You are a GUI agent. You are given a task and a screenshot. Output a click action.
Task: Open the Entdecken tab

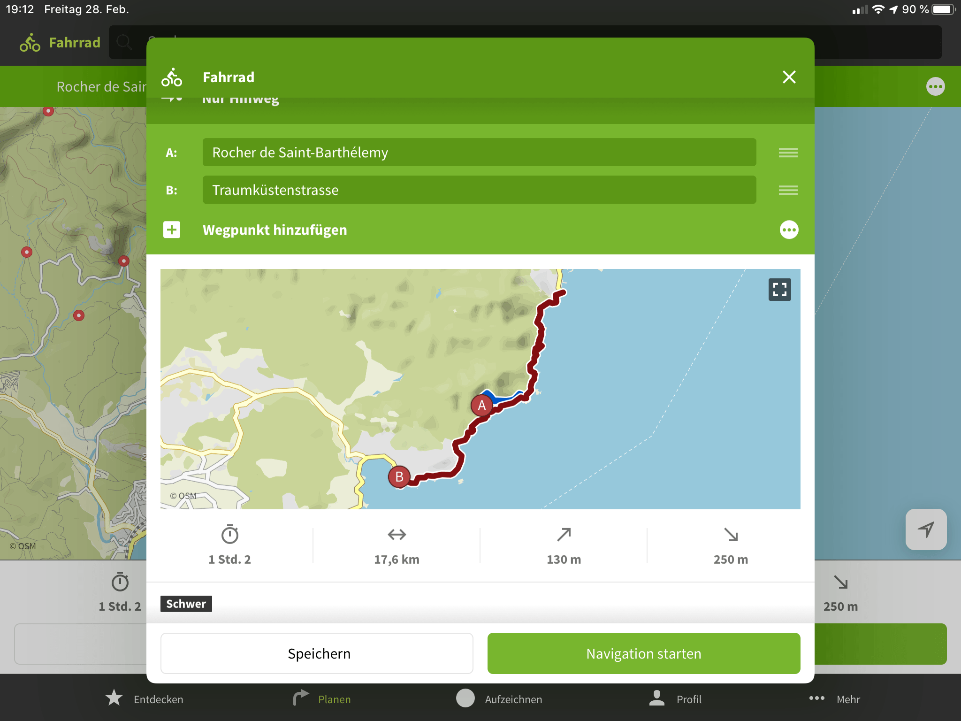point(145,699)
